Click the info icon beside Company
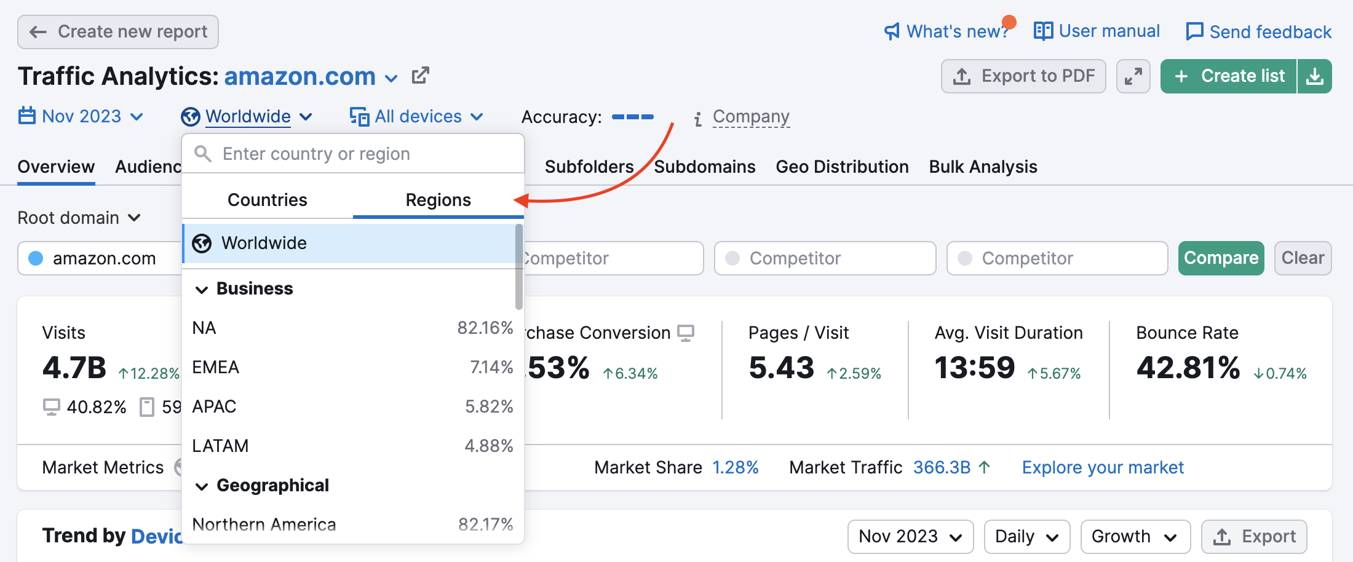Screen dimensions: 1353x562 click(x=697, y=119)
